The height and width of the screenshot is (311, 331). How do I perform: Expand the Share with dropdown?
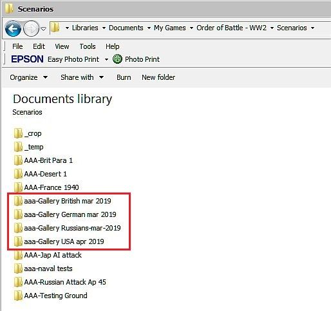click(x=82, y=77)
